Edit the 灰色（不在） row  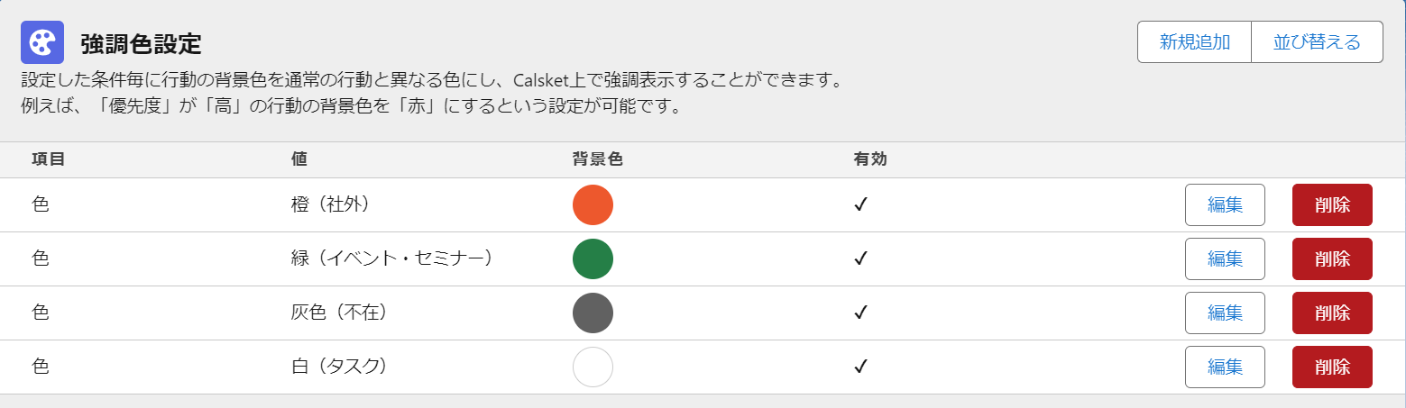click(x=1225, y=313)
